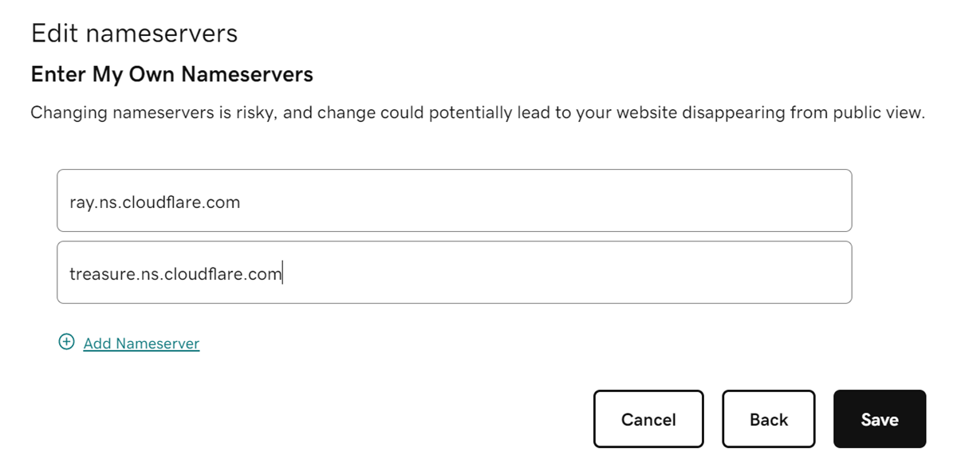Click the plus circle icon beside Add Nameserver
957x475 pixels.
[x=66, y=342]
